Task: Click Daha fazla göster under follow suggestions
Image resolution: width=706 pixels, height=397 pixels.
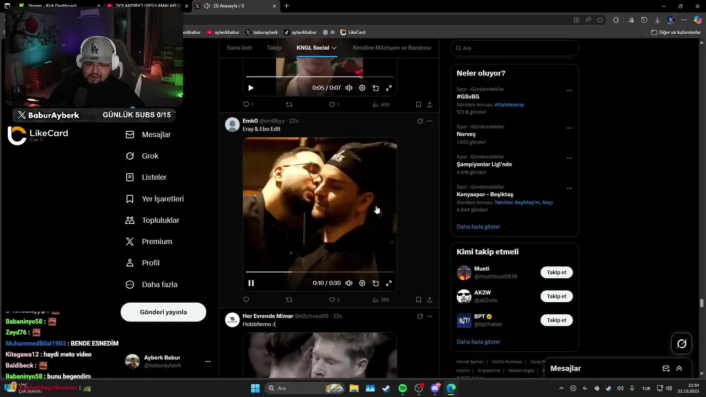Action: point(478,342)
